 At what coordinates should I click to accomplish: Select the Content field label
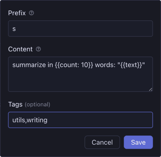(x=20, y=49)
